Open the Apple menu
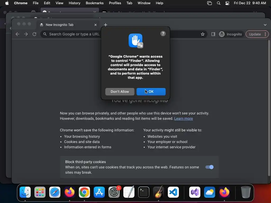 pos(7,3)
